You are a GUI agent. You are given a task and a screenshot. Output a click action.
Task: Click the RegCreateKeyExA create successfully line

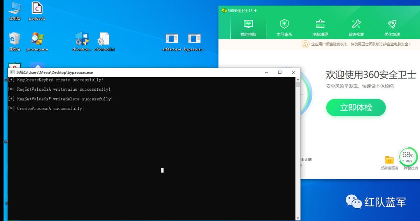click(x=56, y=80)
